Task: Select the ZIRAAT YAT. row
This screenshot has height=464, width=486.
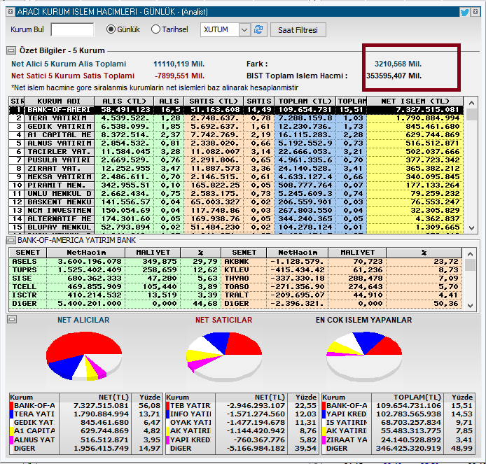Action: coord(236,168)
